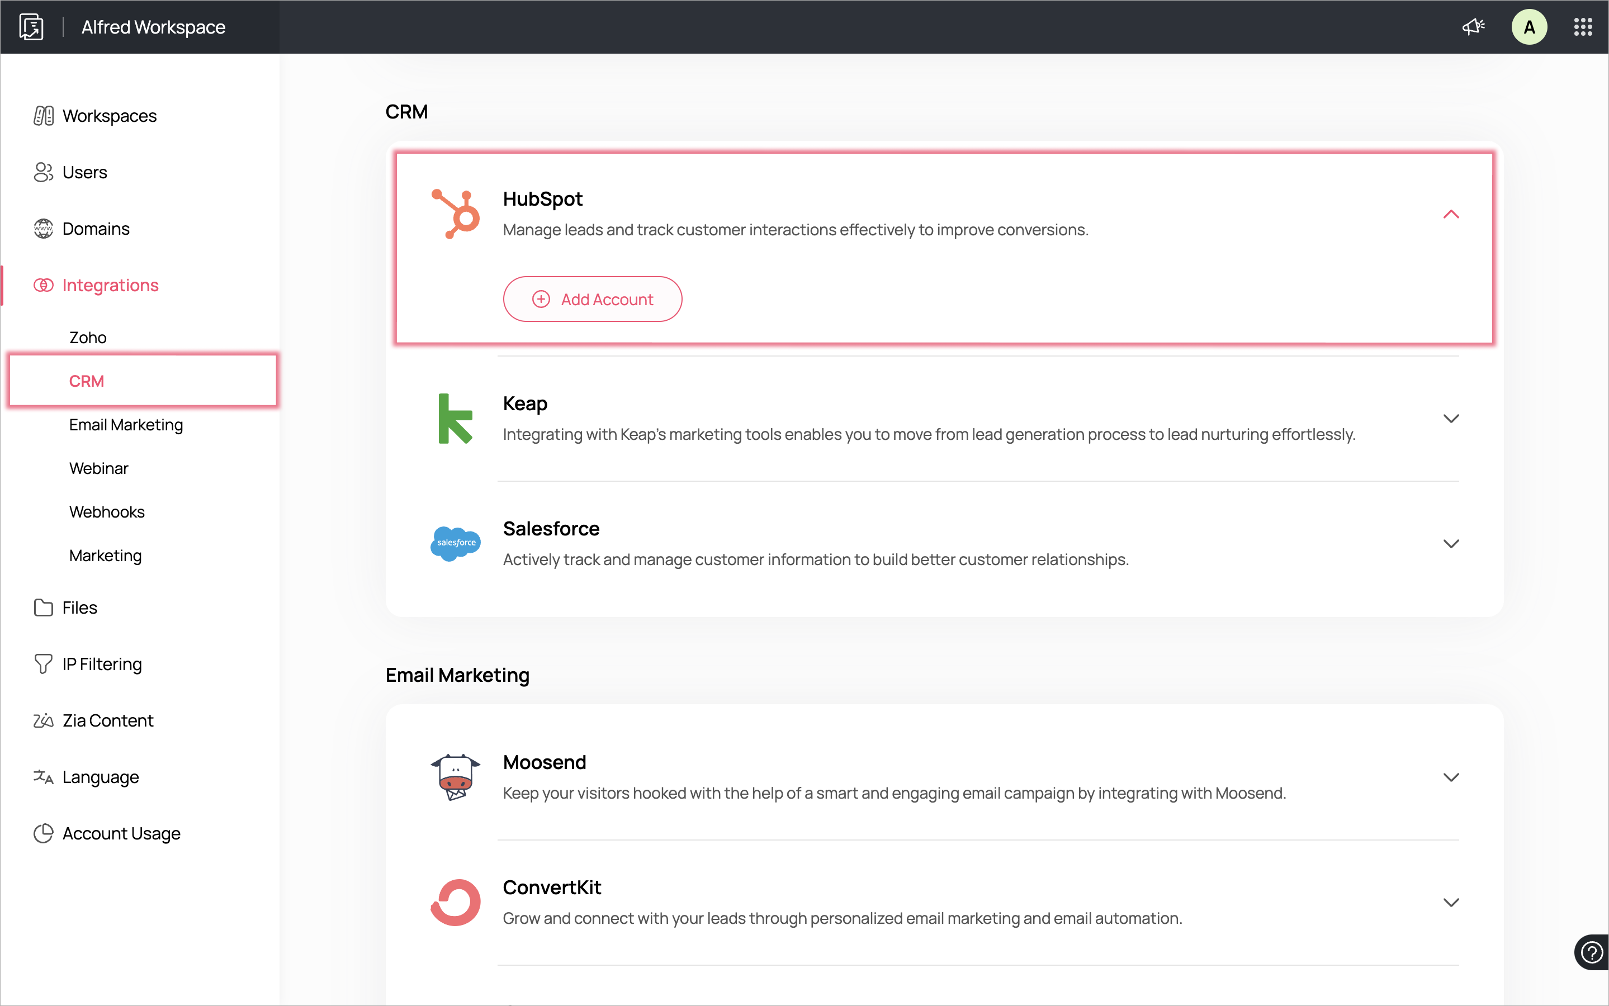
Task: Open the Workspaces sidebar menu
Action: point(109,116)
